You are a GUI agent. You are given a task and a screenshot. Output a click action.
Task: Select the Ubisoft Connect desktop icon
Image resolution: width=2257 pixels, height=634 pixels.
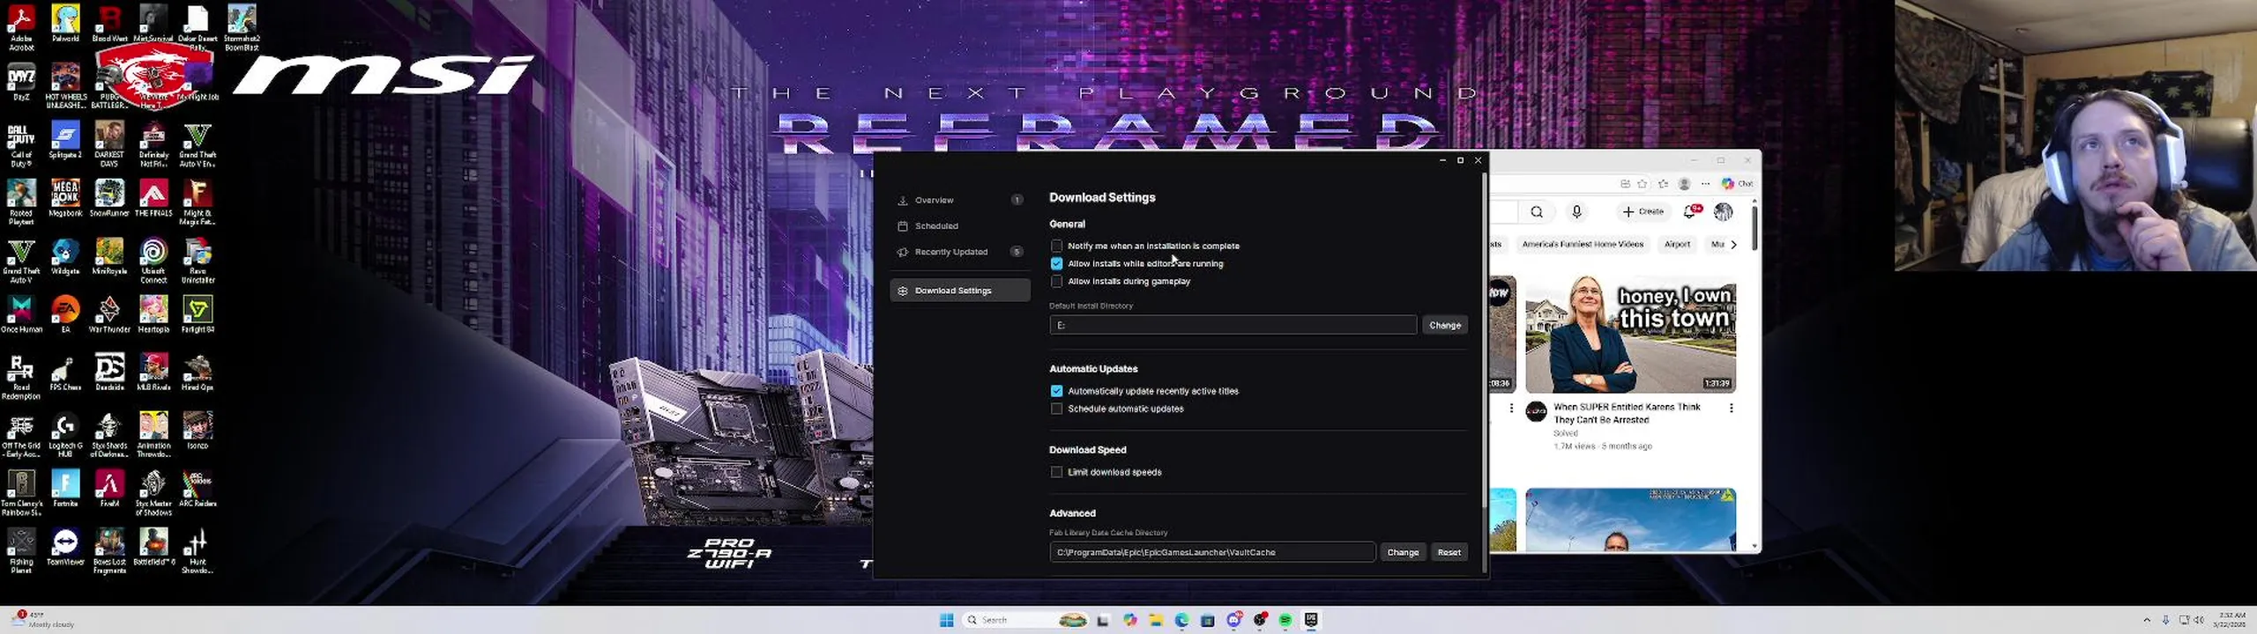coord(153,261)
